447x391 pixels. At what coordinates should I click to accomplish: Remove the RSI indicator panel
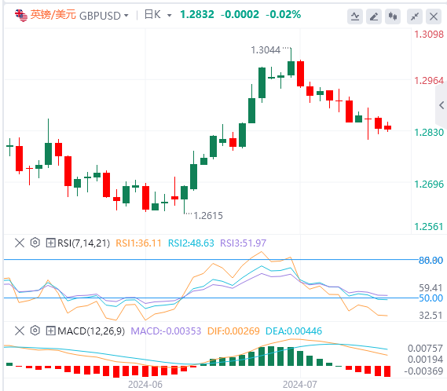[x=20, y=243]
